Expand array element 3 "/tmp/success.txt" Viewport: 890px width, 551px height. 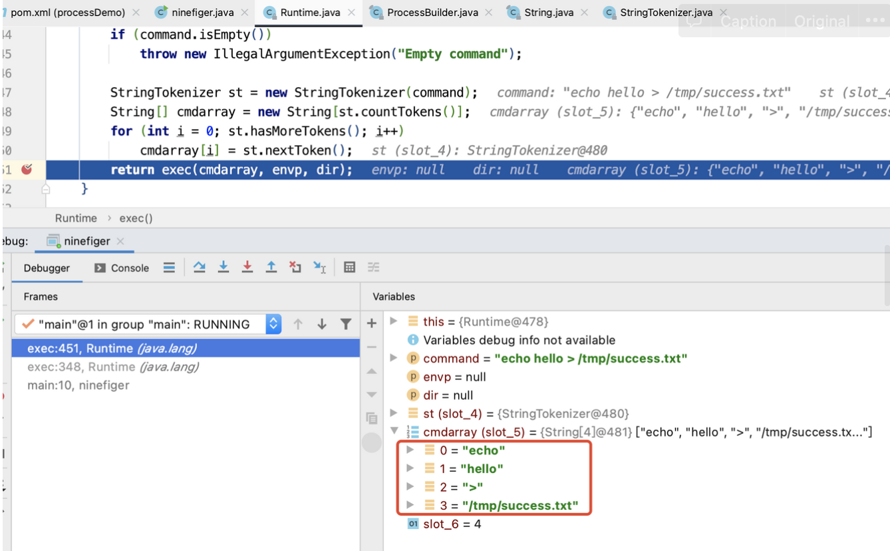(x=410, y=505)
